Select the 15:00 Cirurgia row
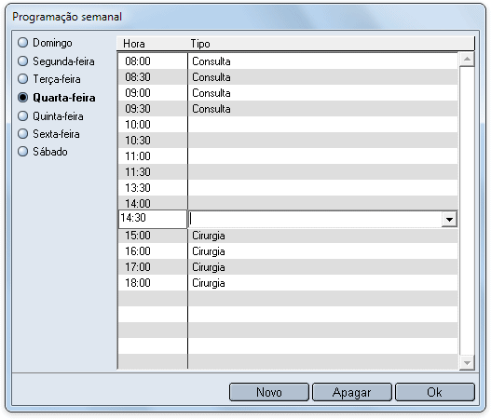Image resolution: width=491 pixels, height=419 pixels. (x=288, y=236)
